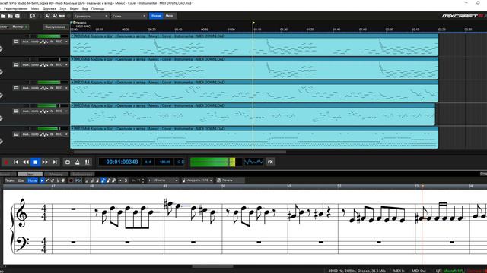Switch to the Микшер tab
This screenshot has width=487, height=273.
[x=56, y=174]
